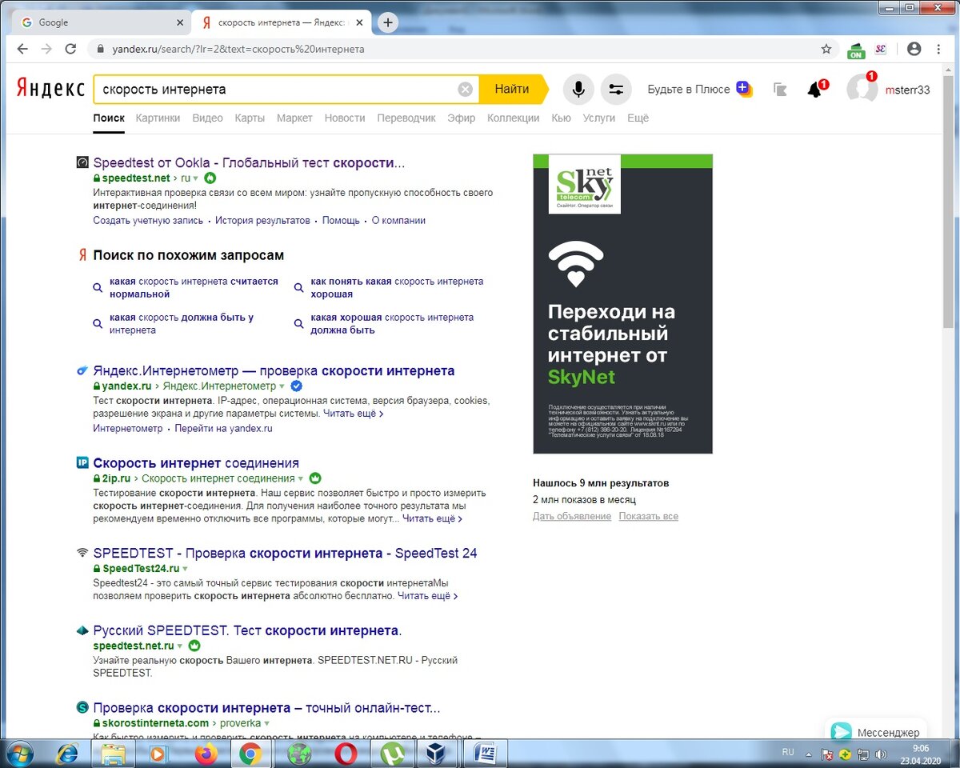Open SPEEDTEST - SpeedTest 24 result
Viewport: 960px width, 768px height.
285,553
